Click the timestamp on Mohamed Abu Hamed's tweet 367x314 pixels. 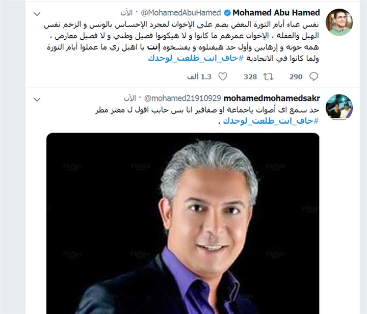pyautogui.click(x=126, y=13)
